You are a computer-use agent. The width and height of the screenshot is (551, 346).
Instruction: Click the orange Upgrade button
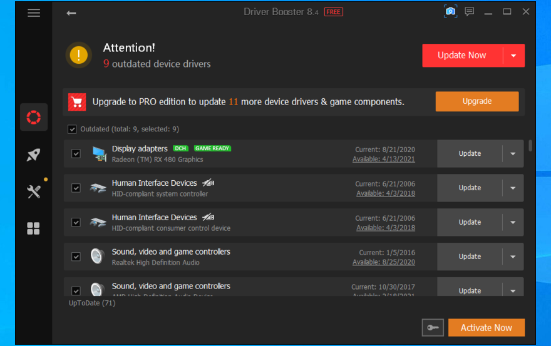point(477,101)
